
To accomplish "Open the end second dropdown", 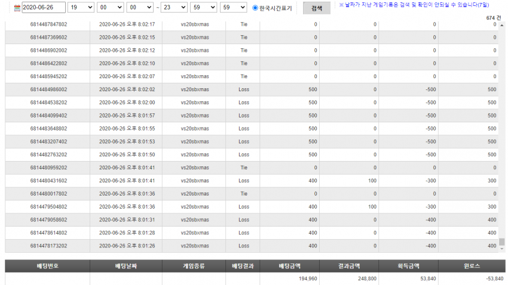I will click(233, 7).
